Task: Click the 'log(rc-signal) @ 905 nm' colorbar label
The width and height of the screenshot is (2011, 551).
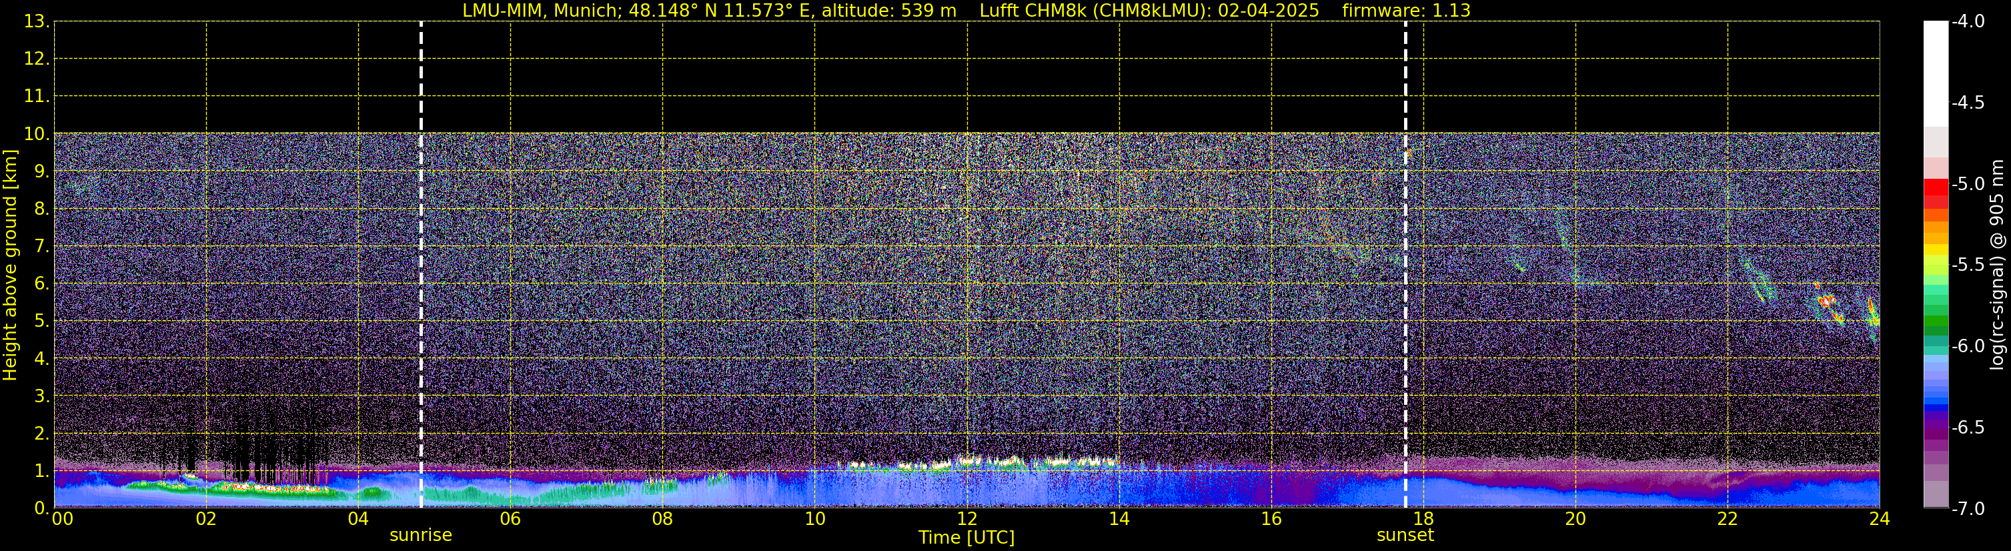Action: (1998, 265)
